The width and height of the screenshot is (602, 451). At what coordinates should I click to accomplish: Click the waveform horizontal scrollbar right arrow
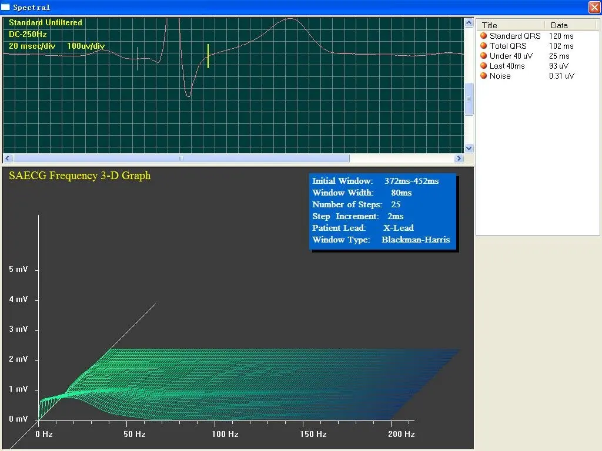pyautogui.click(x=459, y=159)
